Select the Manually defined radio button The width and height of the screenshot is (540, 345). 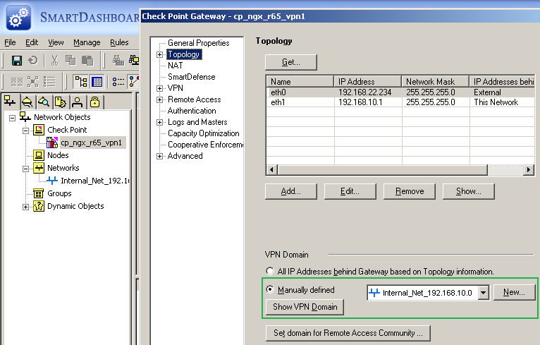pyautogui.click(x=270, y=289)
